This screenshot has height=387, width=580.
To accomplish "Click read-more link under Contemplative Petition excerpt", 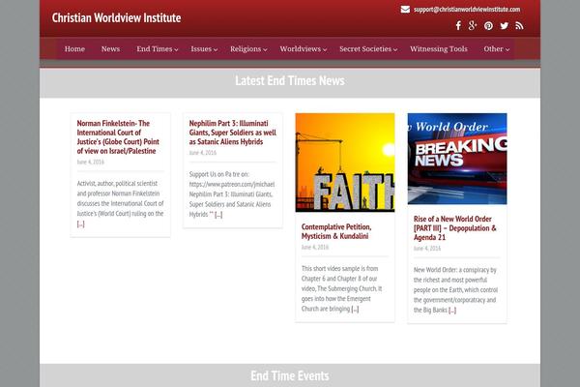I will click(355, 309).
